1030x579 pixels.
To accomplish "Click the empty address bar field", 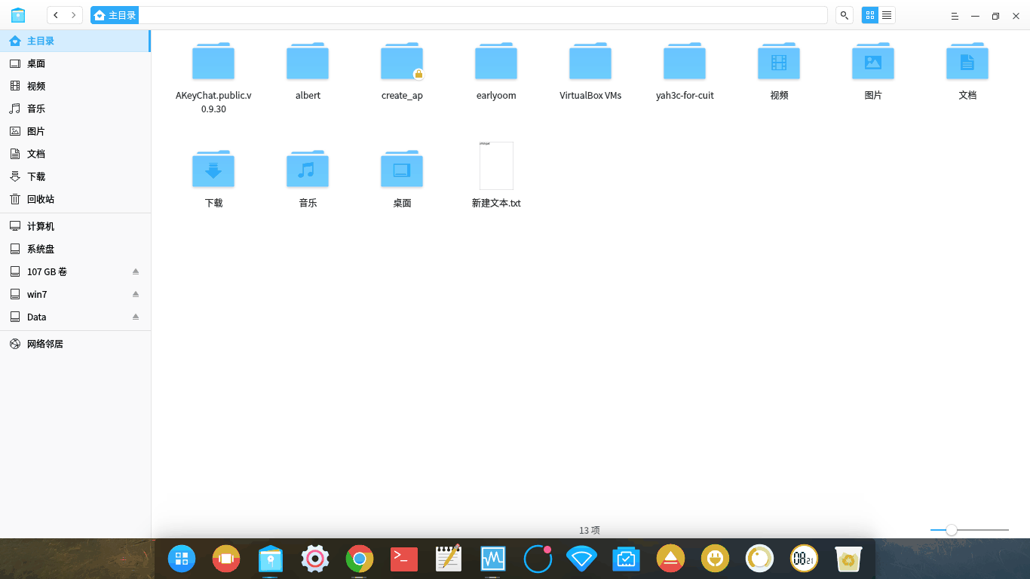I will [x=483, y=15].
